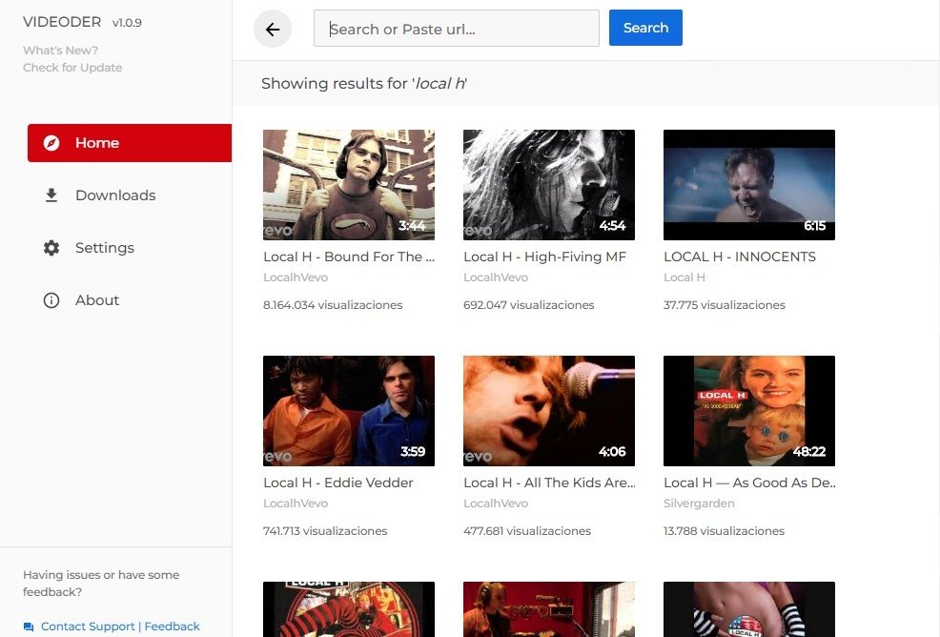Image resolution: width=940 pixels, height=637 pixels.
Task: Select title 'Local H — As Good As De..'
Action: click(750, 483)
